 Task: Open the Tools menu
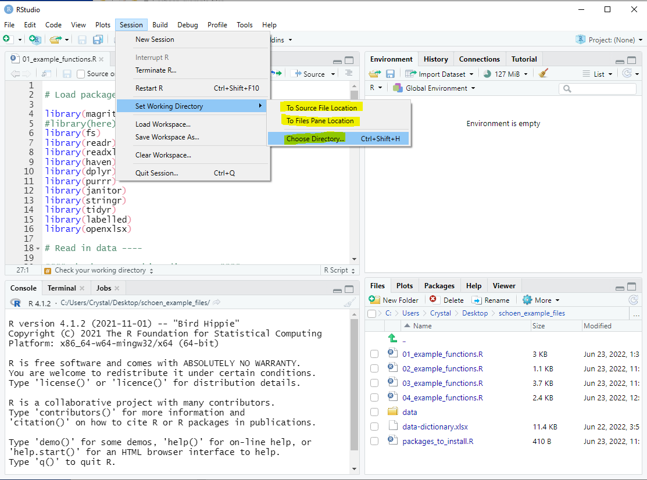click(244, 25)
